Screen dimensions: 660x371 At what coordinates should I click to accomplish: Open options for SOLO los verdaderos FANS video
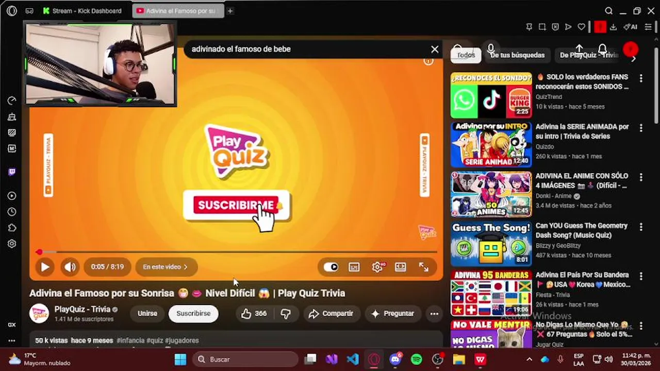[x=641, y=78]
